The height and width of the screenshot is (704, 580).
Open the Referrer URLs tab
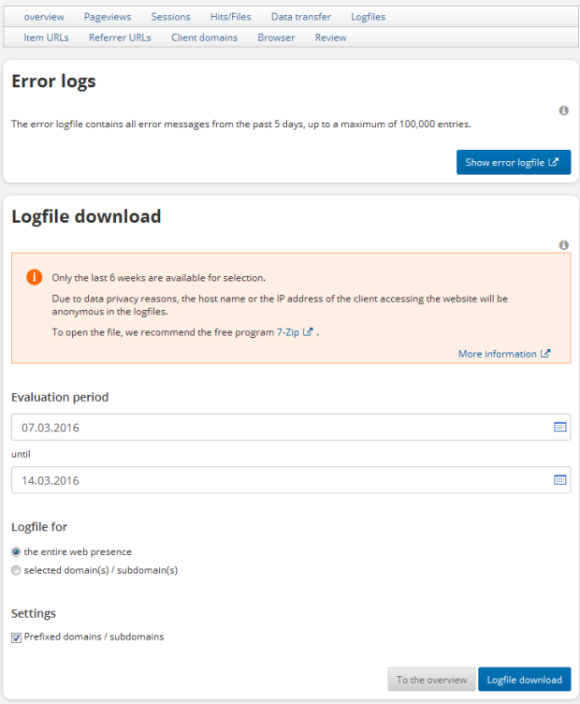pos(120,37)
